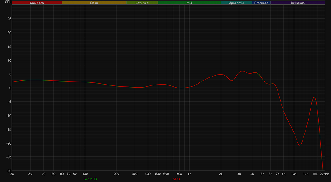Click the 500 frequency axis label
331x182 pixels.
pos(158,174)
